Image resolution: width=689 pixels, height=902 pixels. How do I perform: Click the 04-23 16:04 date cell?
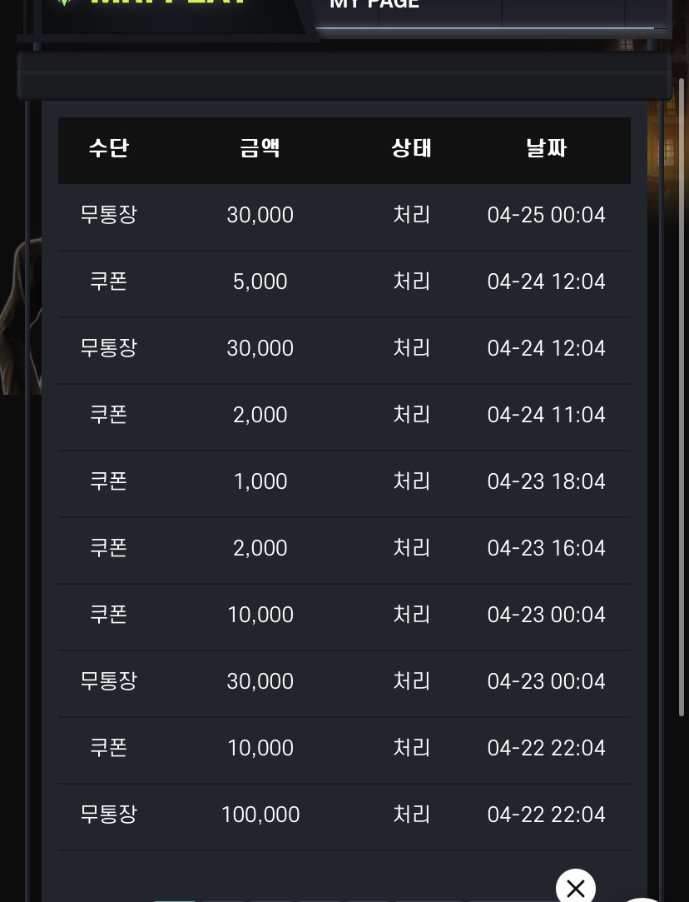[546, 548]
